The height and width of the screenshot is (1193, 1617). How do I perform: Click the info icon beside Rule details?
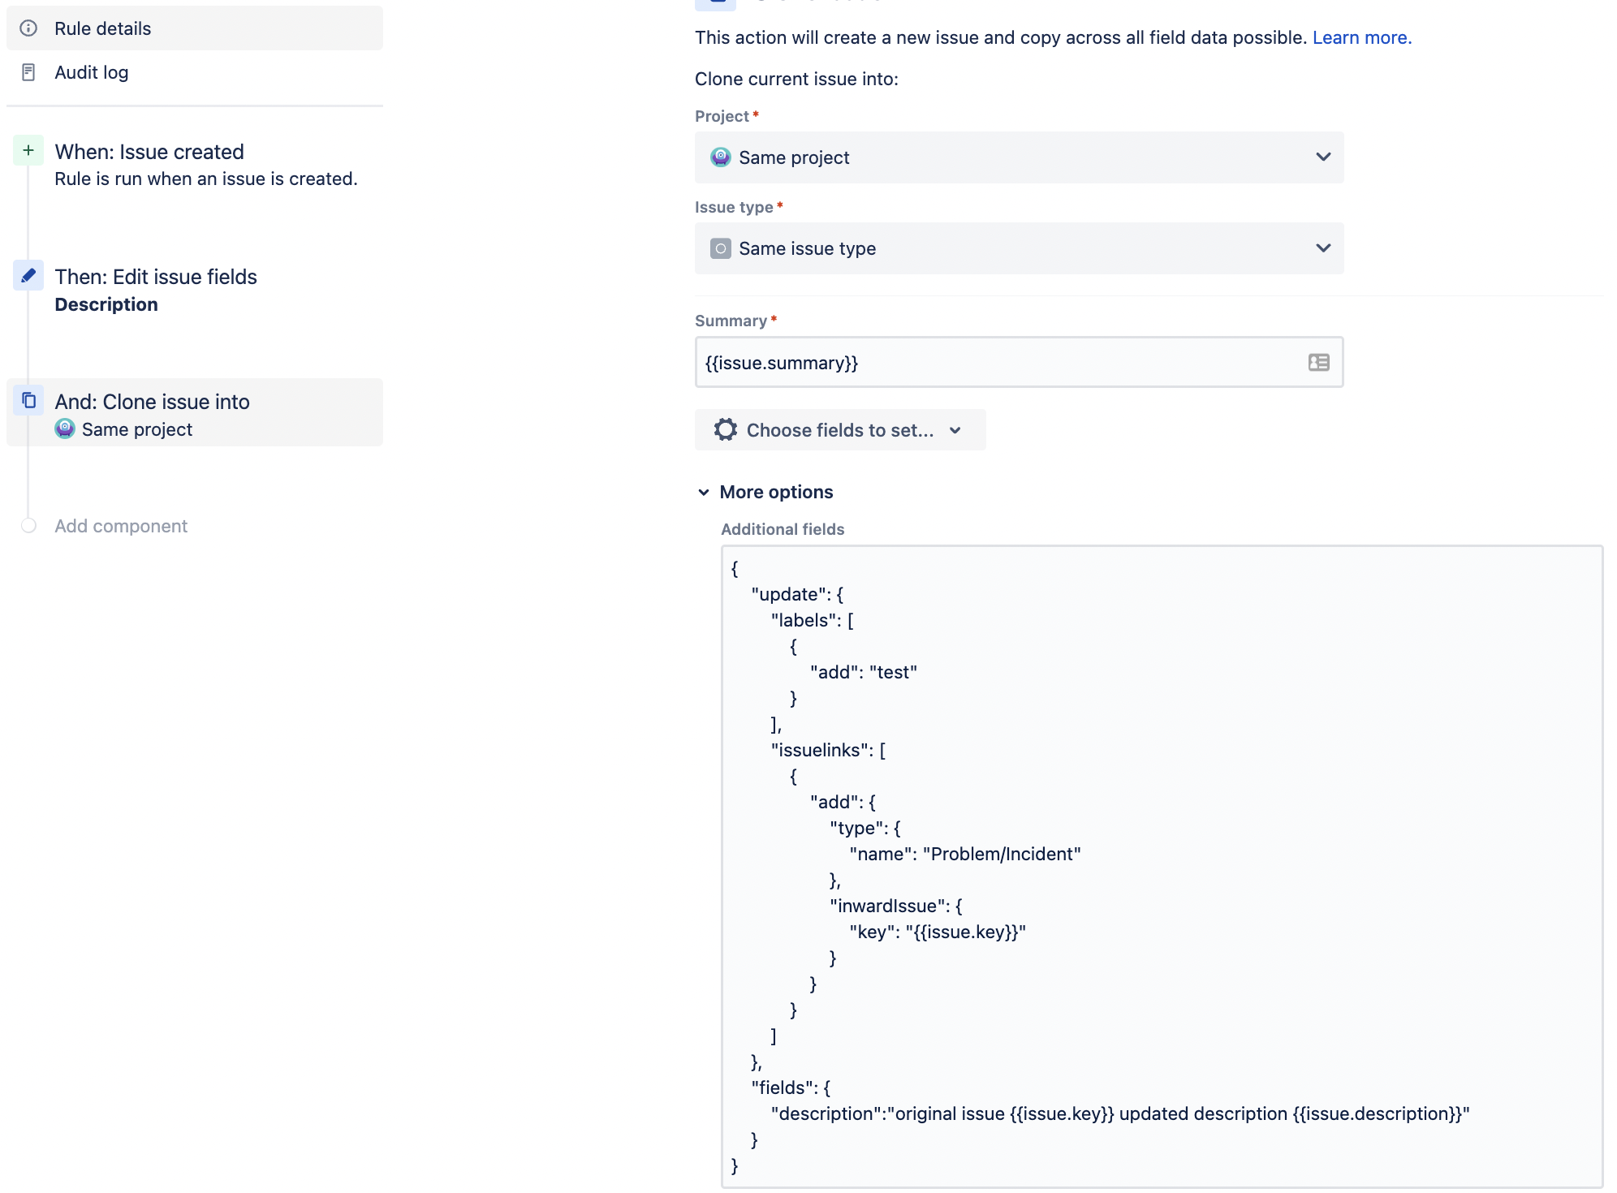(29, 28)
